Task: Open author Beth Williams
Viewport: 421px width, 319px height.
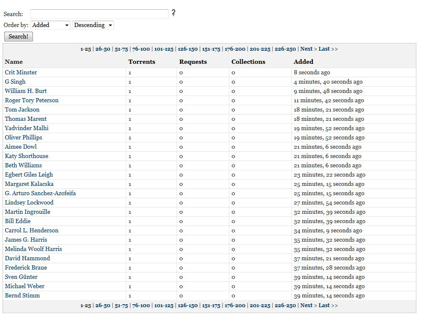Action: point(23,165)
